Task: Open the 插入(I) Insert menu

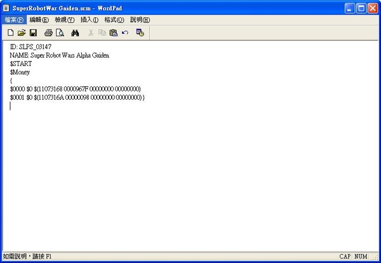Action: point(90,20)
